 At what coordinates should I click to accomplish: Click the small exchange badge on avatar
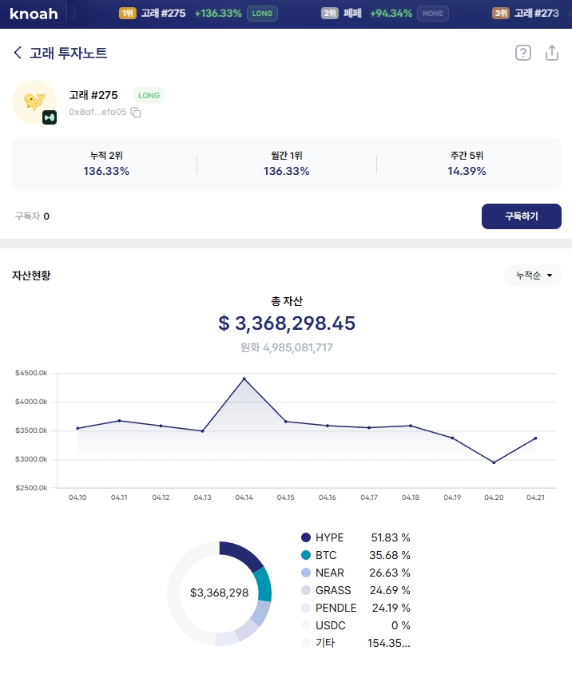[x=50, y=117]
